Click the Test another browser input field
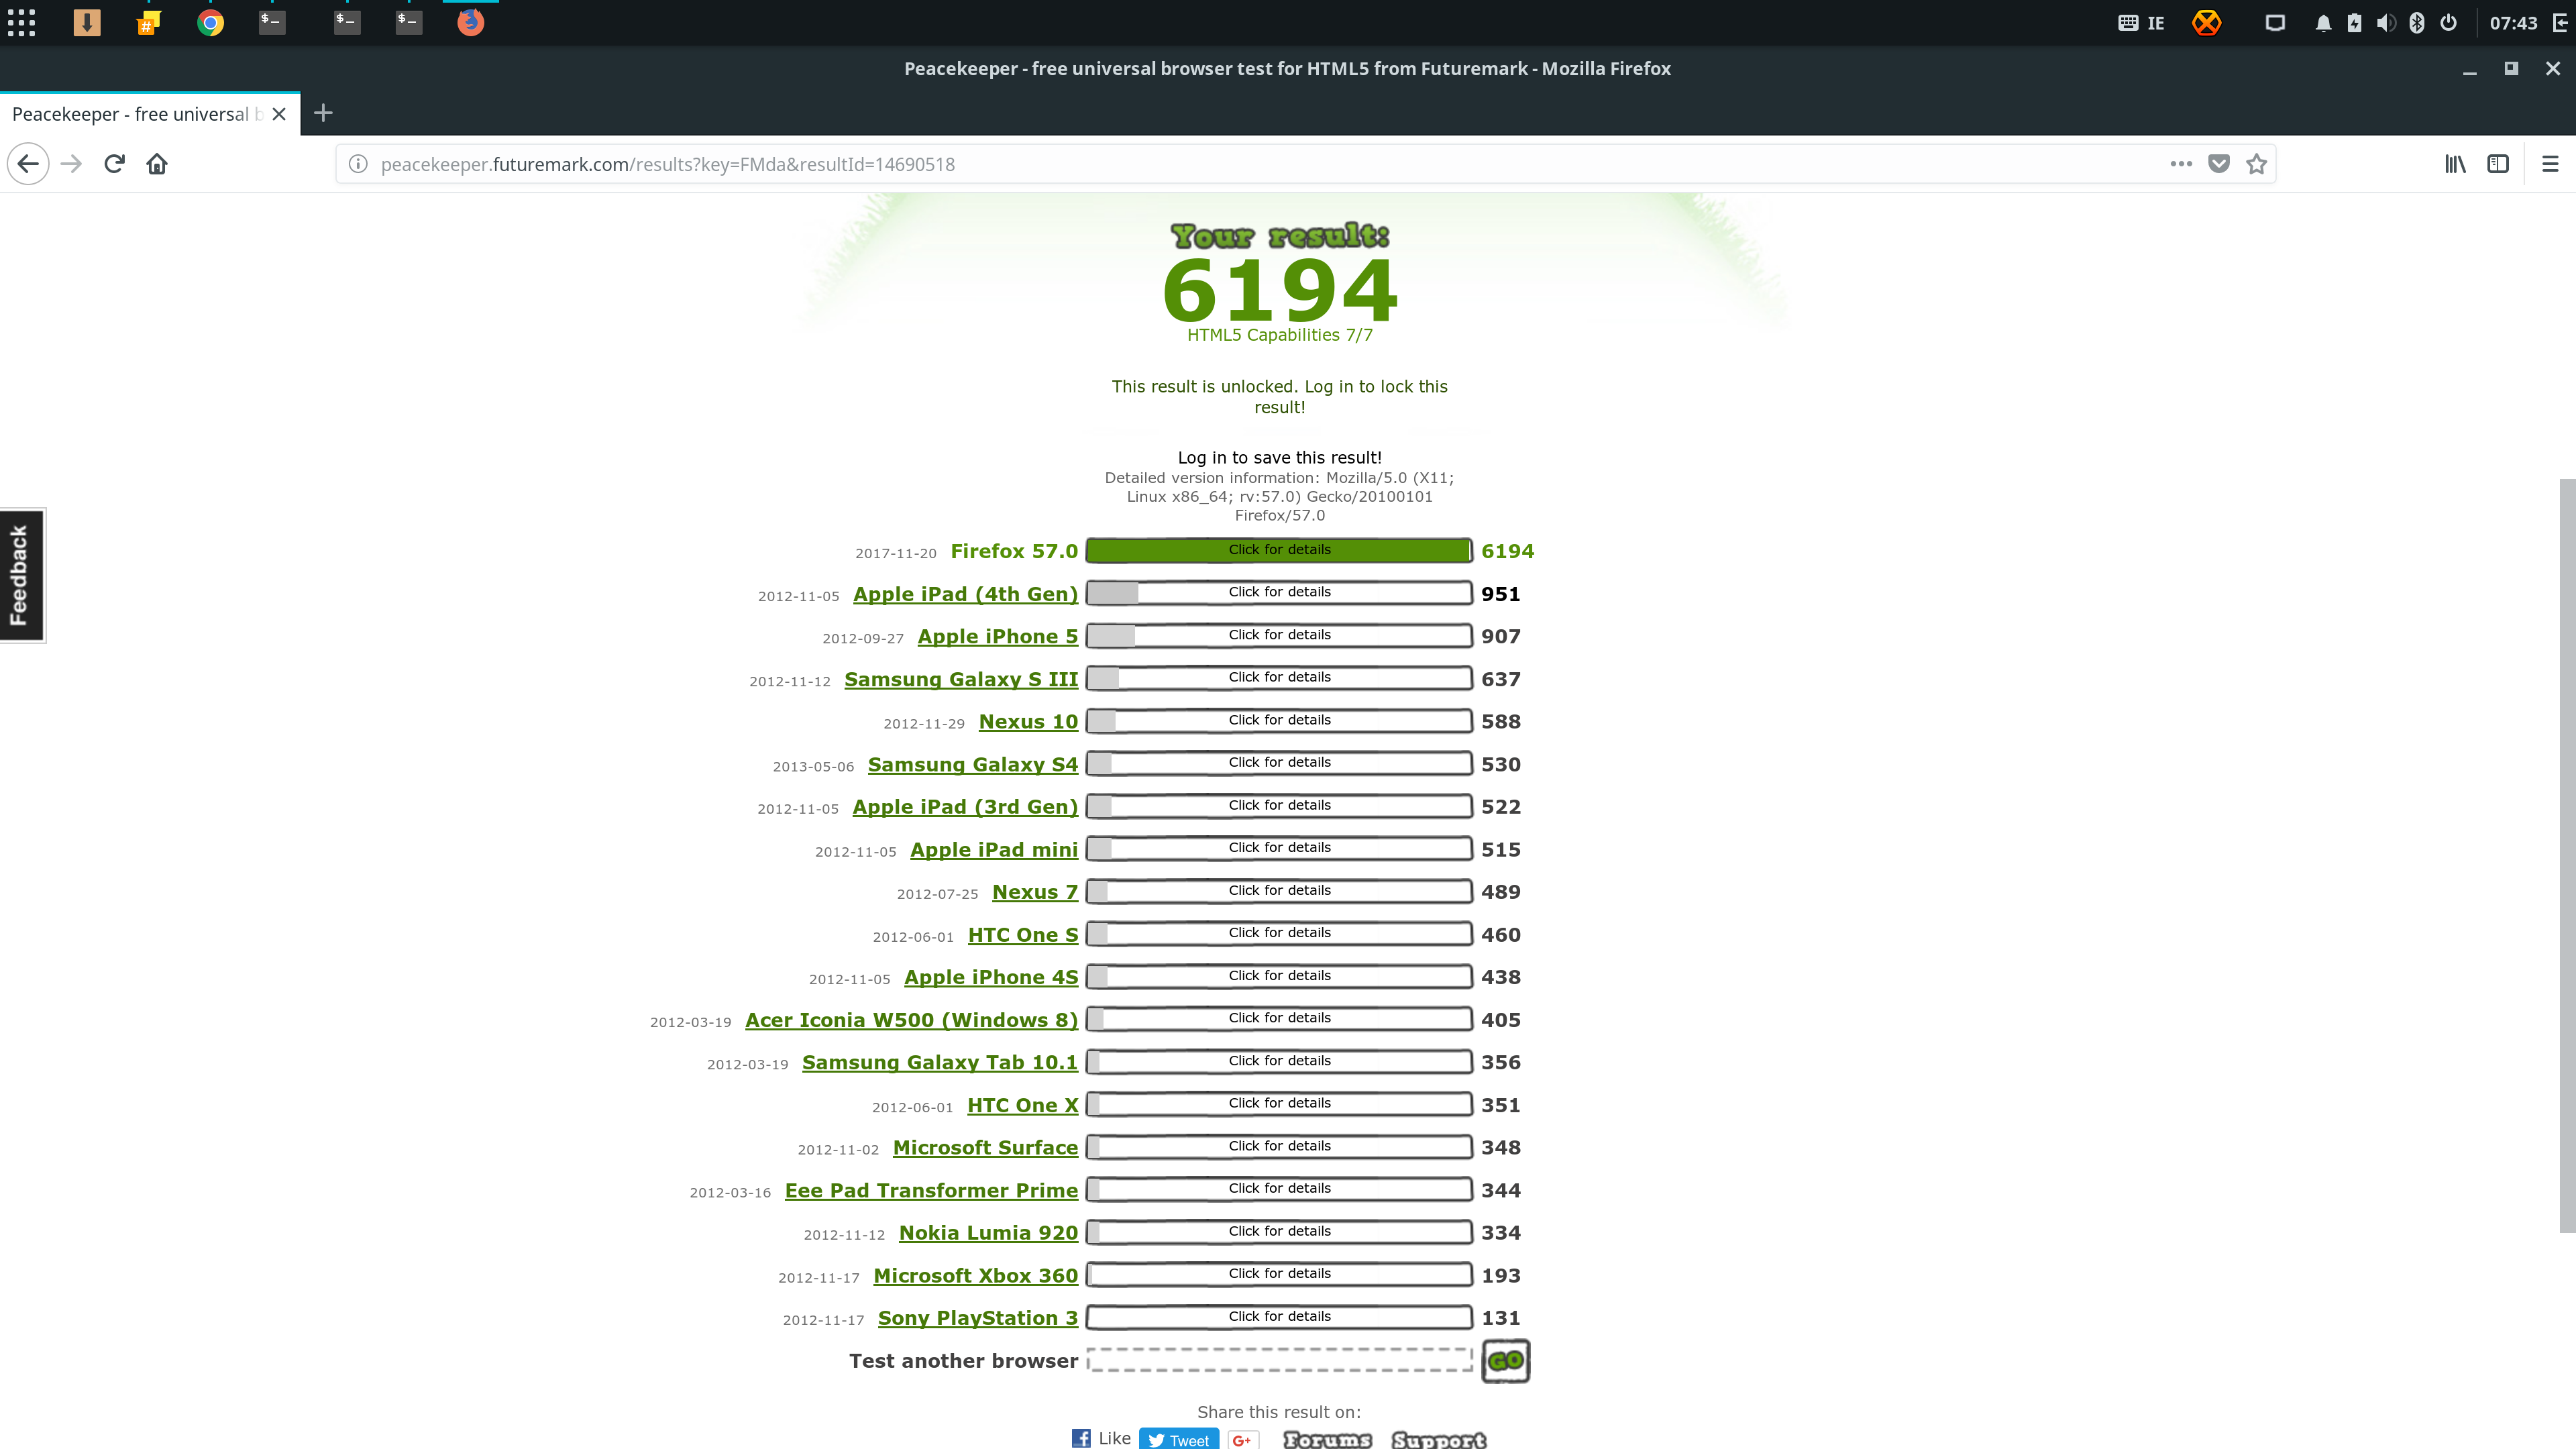 [1279, 1360]
